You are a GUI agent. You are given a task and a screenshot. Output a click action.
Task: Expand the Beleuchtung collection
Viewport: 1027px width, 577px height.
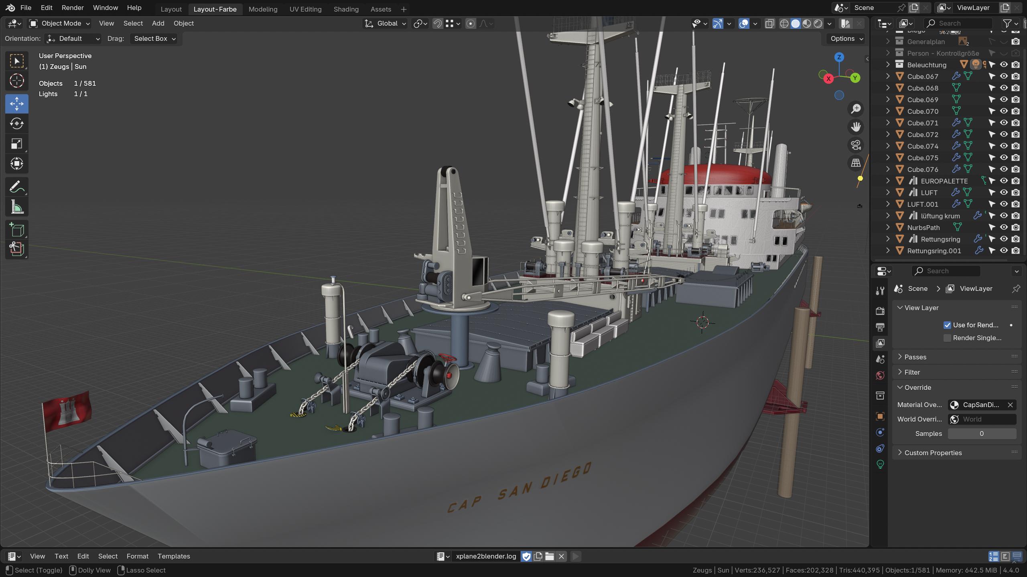tap(888, 65)
